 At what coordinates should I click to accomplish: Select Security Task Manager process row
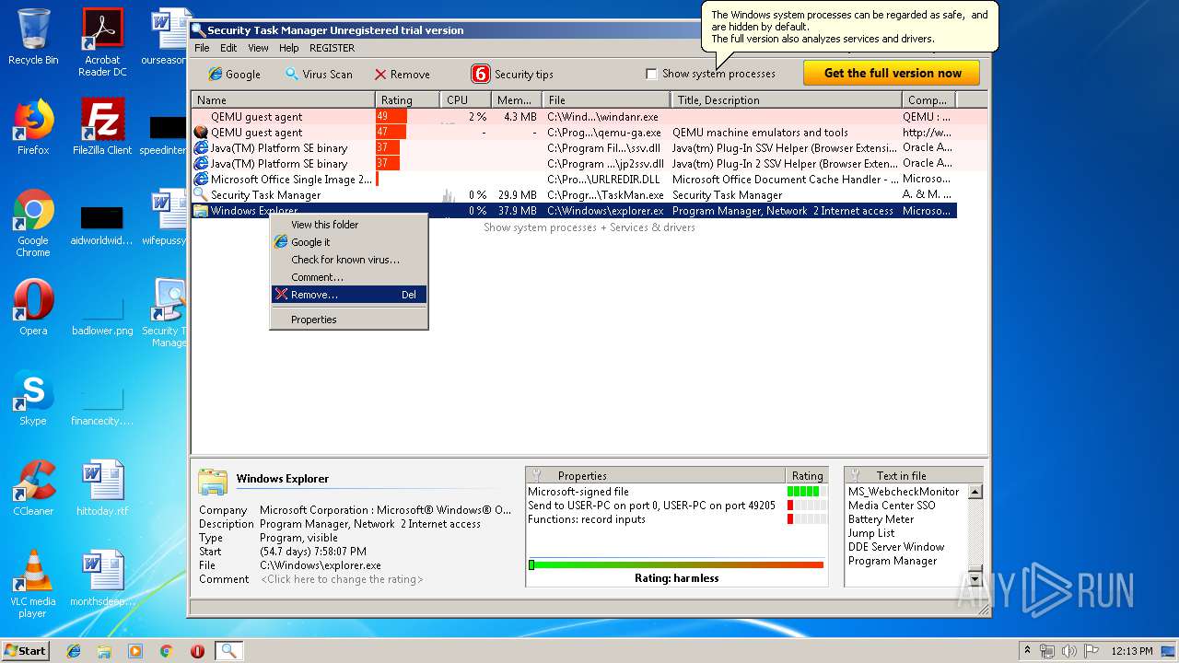pos(574,195)
